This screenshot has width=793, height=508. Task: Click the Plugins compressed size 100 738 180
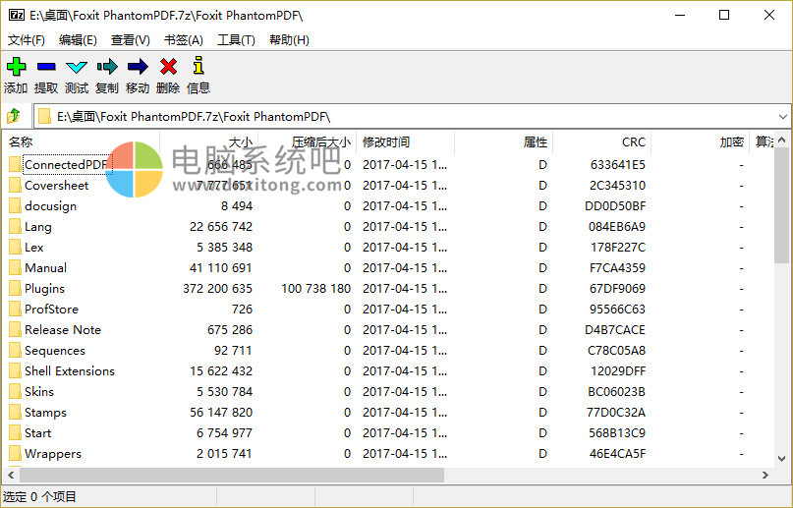point(316,289)
